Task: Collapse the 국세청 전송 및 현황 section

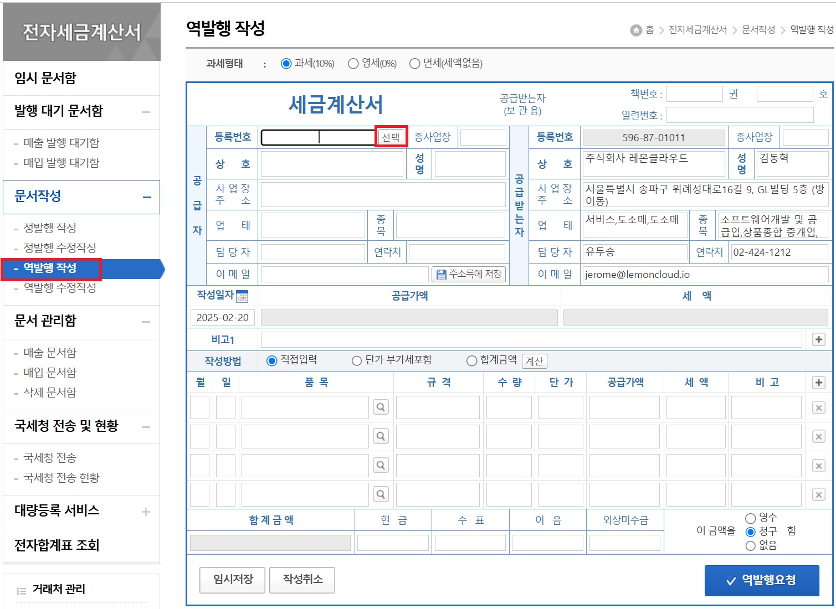Action: [146, 427]
